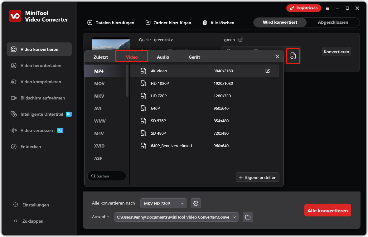Click the SD 576P file icon

pyautogui.click(x=143, y=121)
